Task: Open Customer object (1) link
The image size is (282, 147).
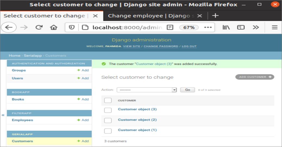Action: (137, 130)
